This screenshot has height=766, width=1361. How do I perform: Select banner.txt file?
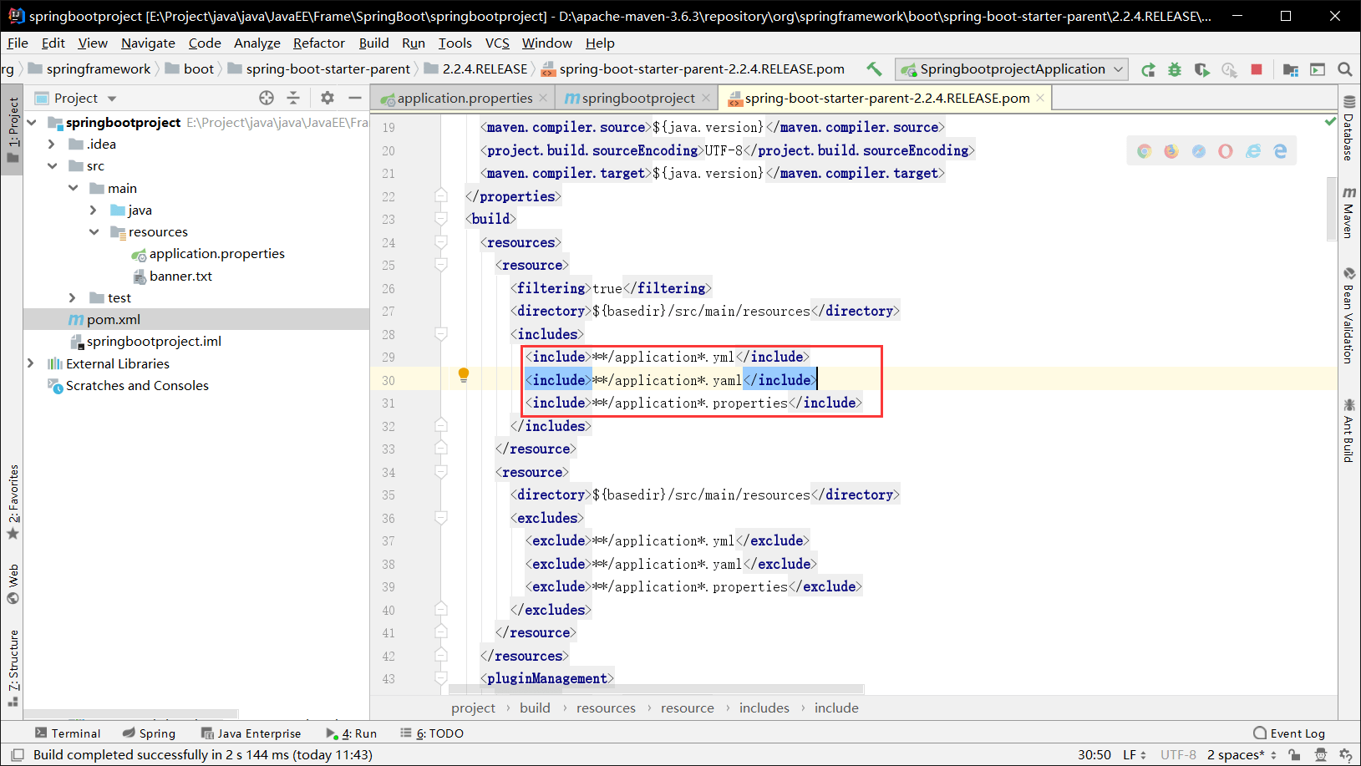(180, 276)
